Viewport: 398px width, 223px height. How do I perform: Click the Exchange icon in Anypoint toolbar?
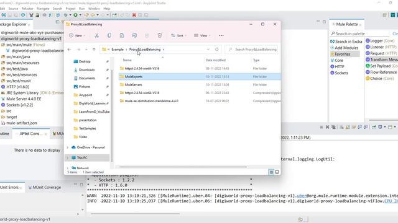click(x=4, y=15)
